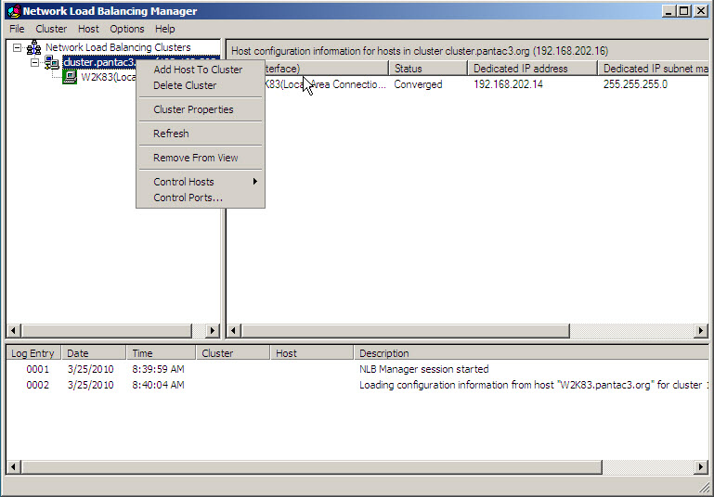Click right arrow of log pane scrollbar
This screenshot has width=714, height=497.
click(701, 467)
